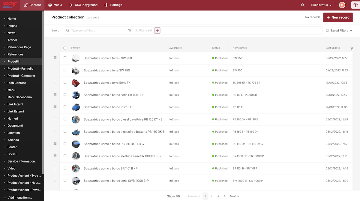The image size is (360, 201).
Task: Click drag handle for PB 160 DK-E row
Action: coord(55,131)
